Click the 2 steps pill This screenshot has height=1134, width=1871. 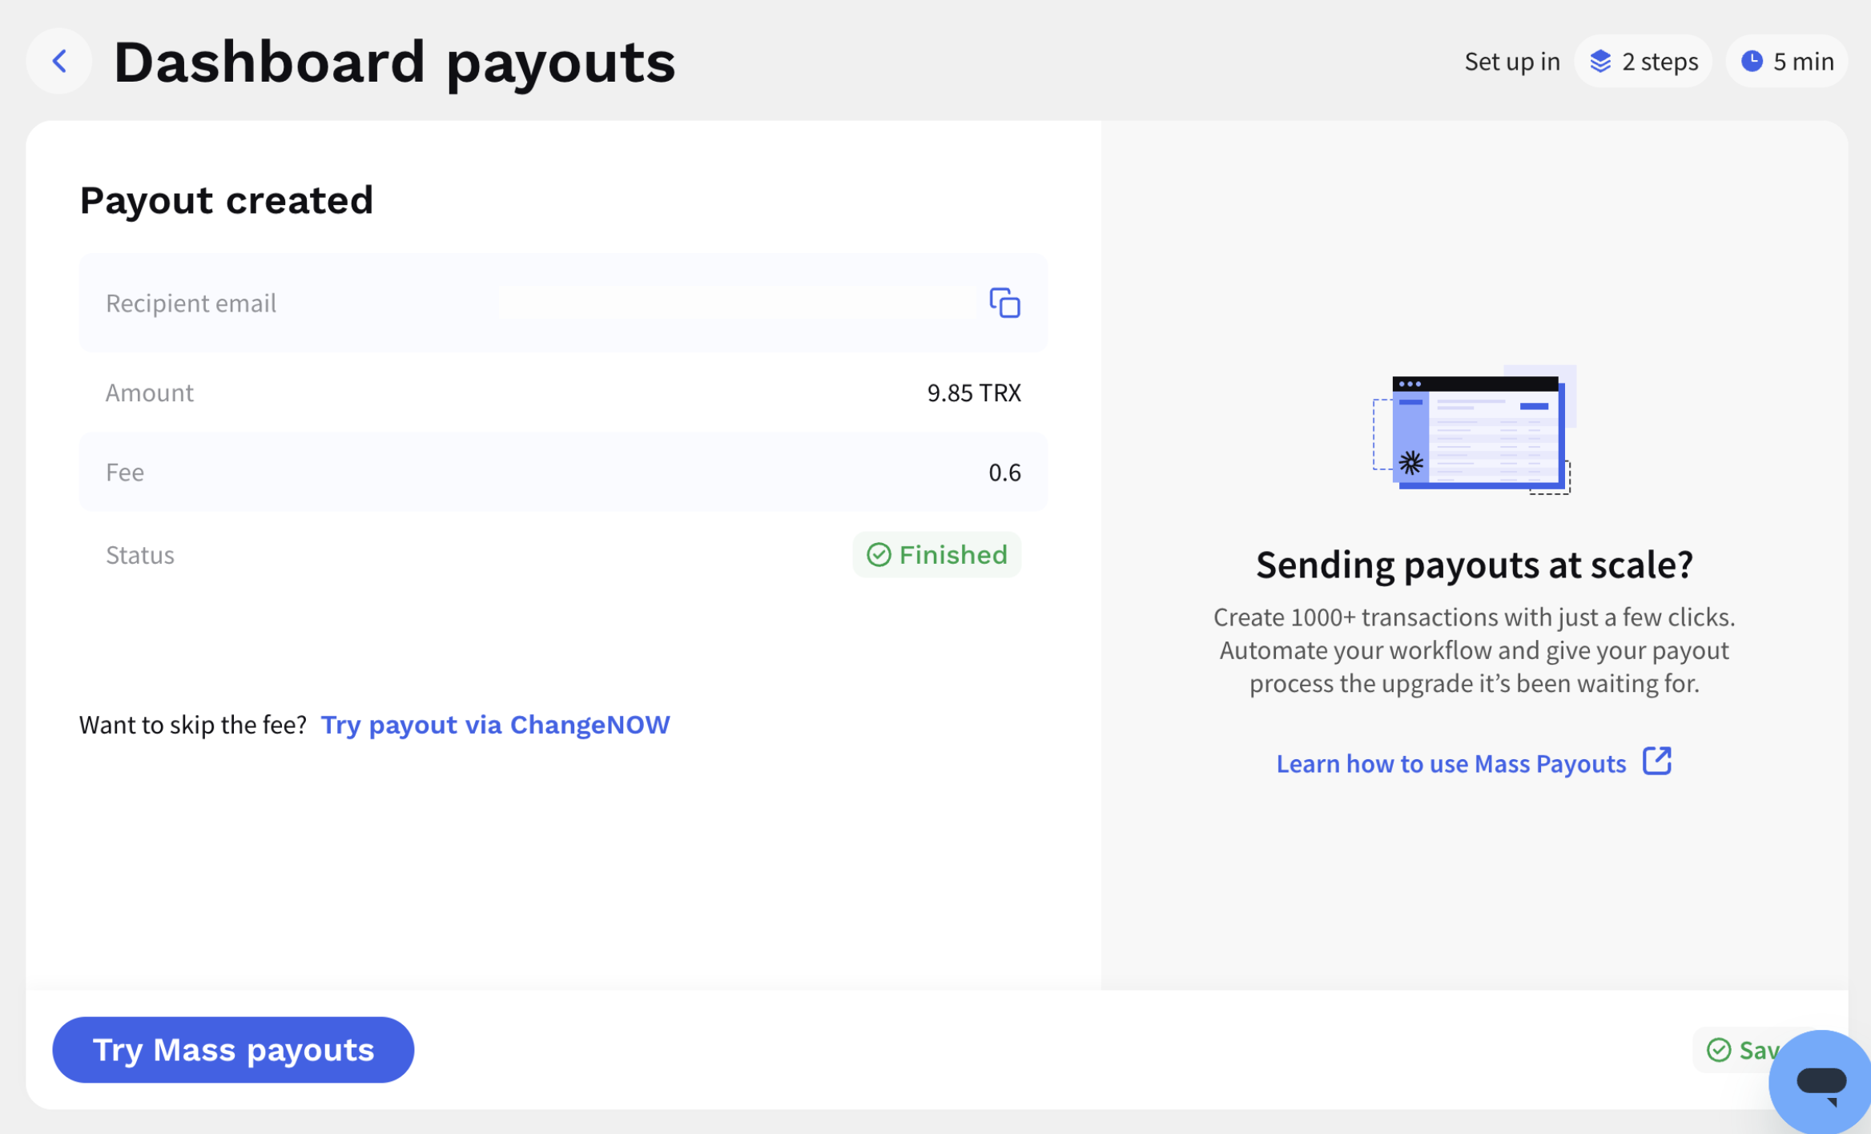click(1643, 62)
